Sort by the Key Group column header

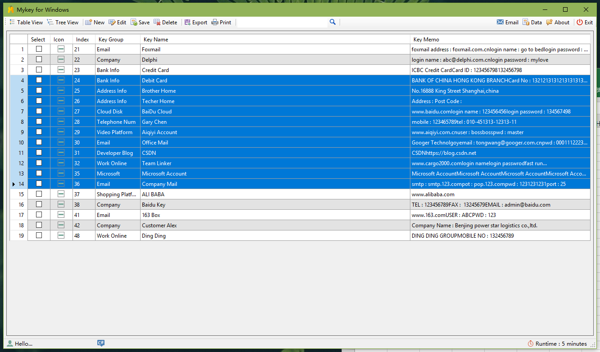tap(118, 39)
